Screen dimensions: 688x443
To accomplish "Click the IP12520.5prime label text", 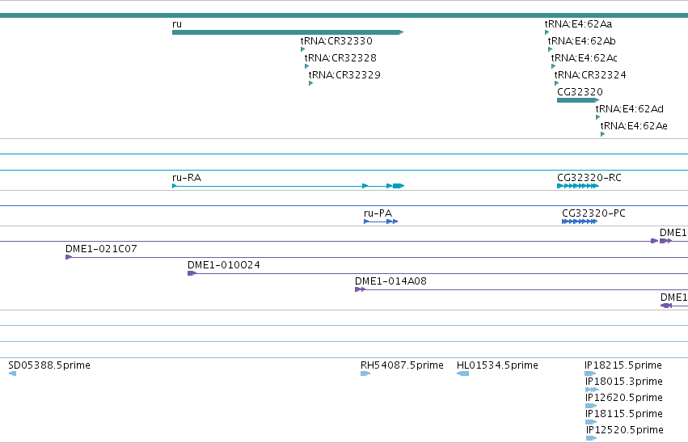I will pos(625,430).
